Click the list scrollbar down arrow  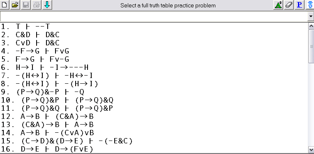[311, 150]
